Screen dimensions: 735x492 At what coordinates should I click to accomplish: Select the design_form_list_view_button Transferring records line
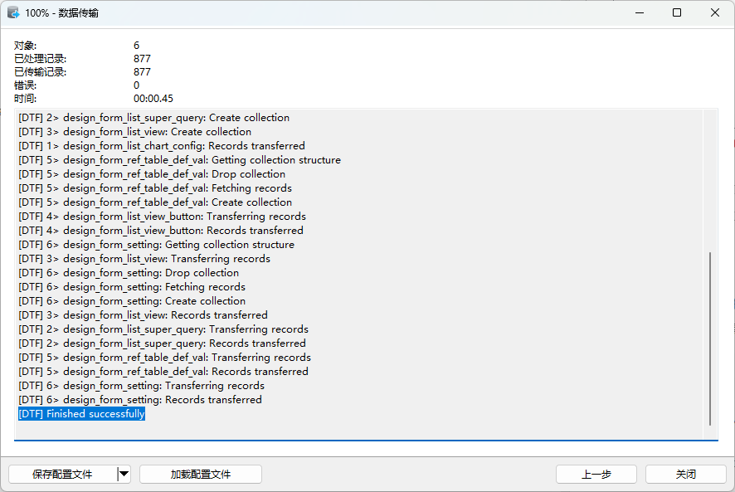point(162,217)
